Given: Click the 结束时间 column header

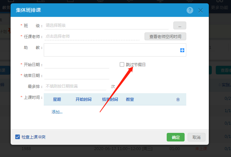Looking at the screenshot, I should tap(110, 99).
